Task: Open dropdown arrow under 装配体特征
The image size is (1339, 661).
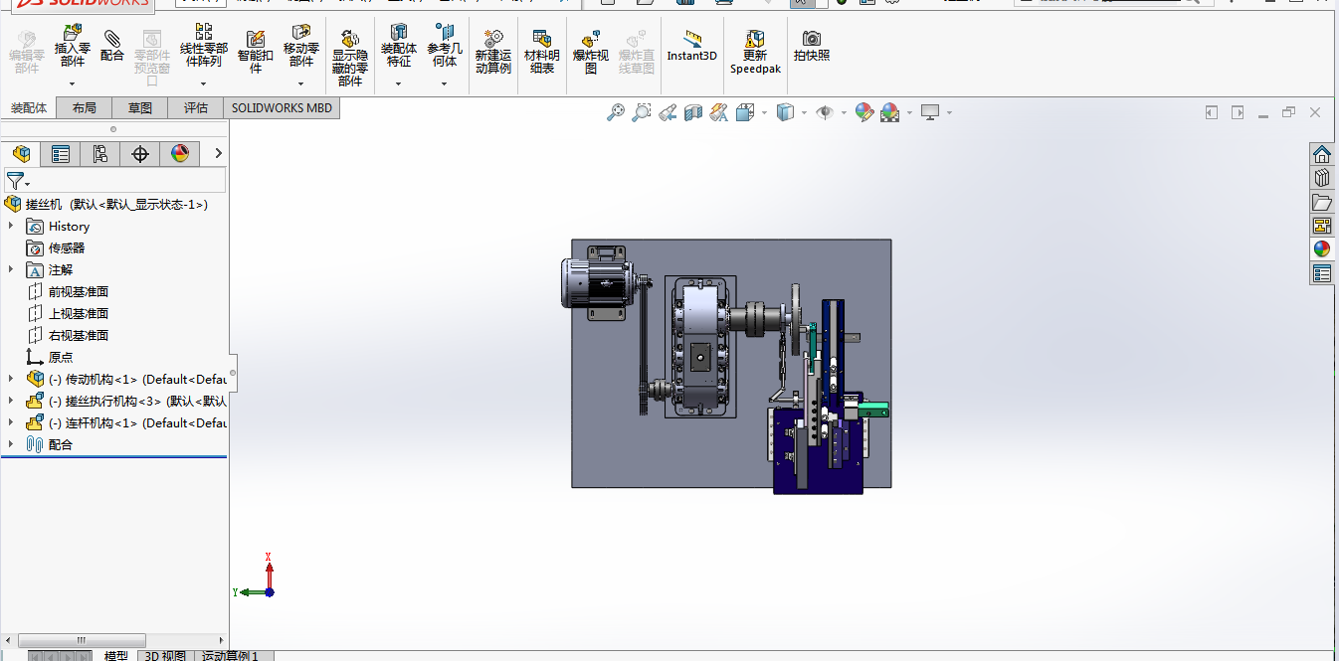Action: (399, 84)
